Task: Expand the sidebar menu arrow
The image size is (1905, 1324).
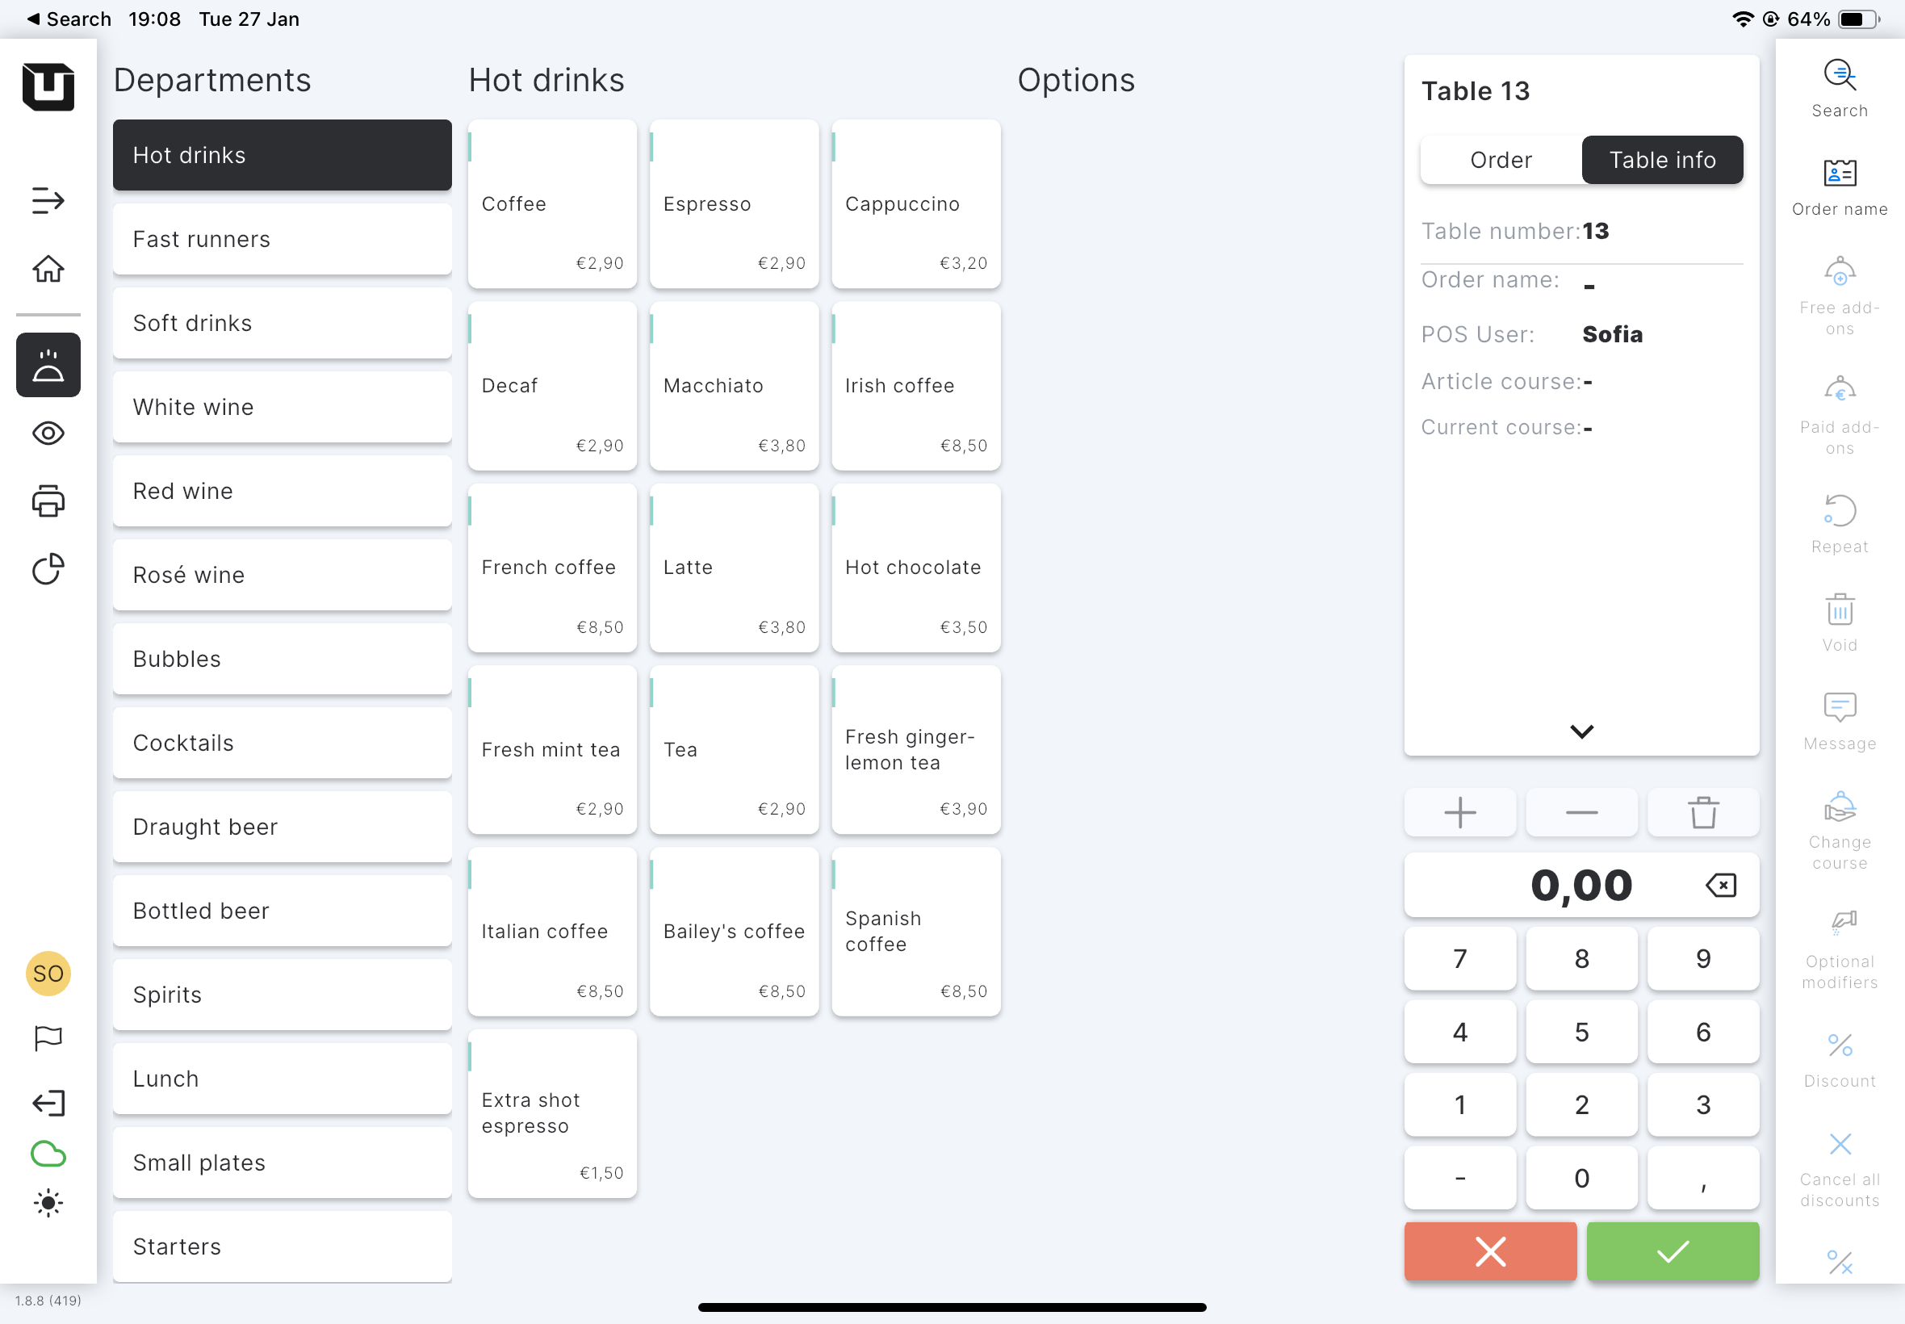Action: click(48, 200)
